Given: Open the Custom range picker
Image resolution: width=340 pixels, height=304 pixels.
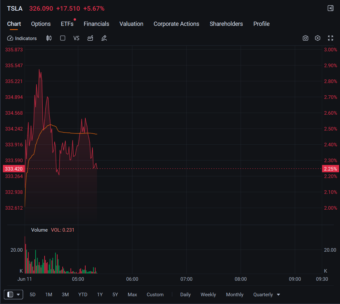Looking at the screenshot, I should [x=155, y=295].
